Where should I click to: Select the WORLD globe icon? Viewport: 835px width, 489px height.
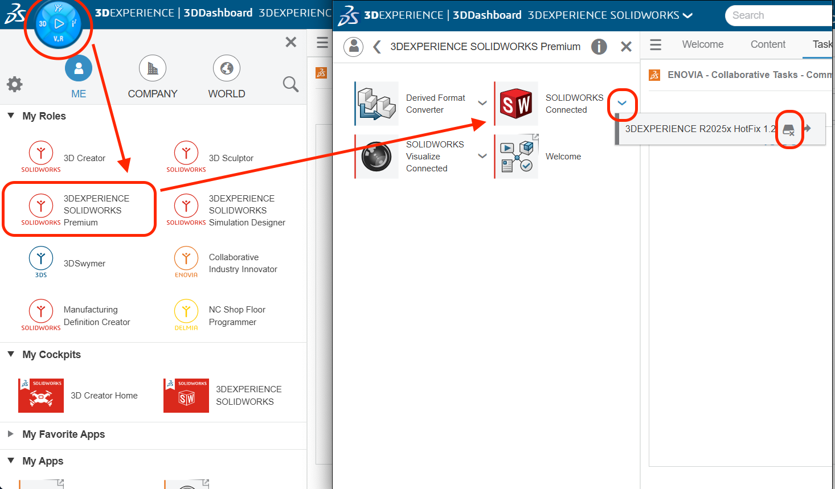(x=227, y=68)
